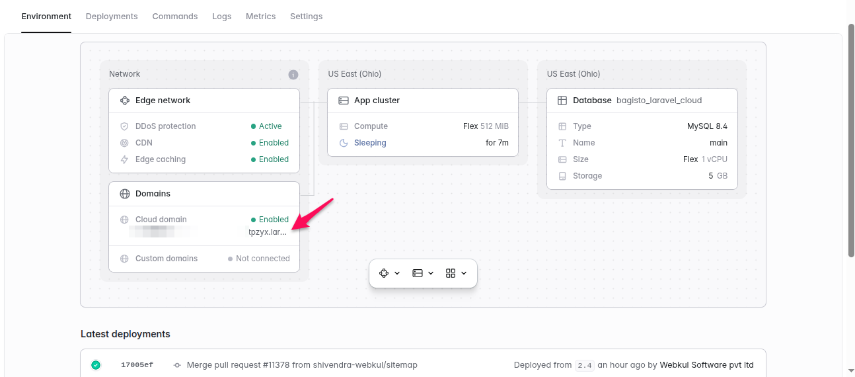Click the page vertical scrollbar
The height and width of the screenshot is (377, 855).
[851, 141]
